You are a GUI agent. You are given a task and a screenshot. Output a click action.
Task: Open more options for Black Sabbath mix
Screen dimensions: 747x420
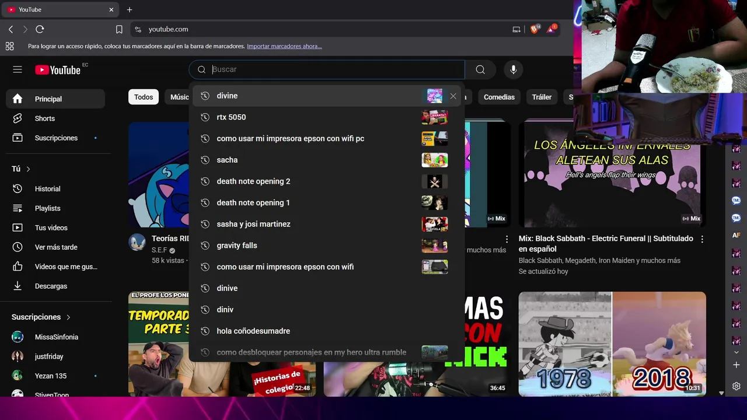click(x=702, y=239)
